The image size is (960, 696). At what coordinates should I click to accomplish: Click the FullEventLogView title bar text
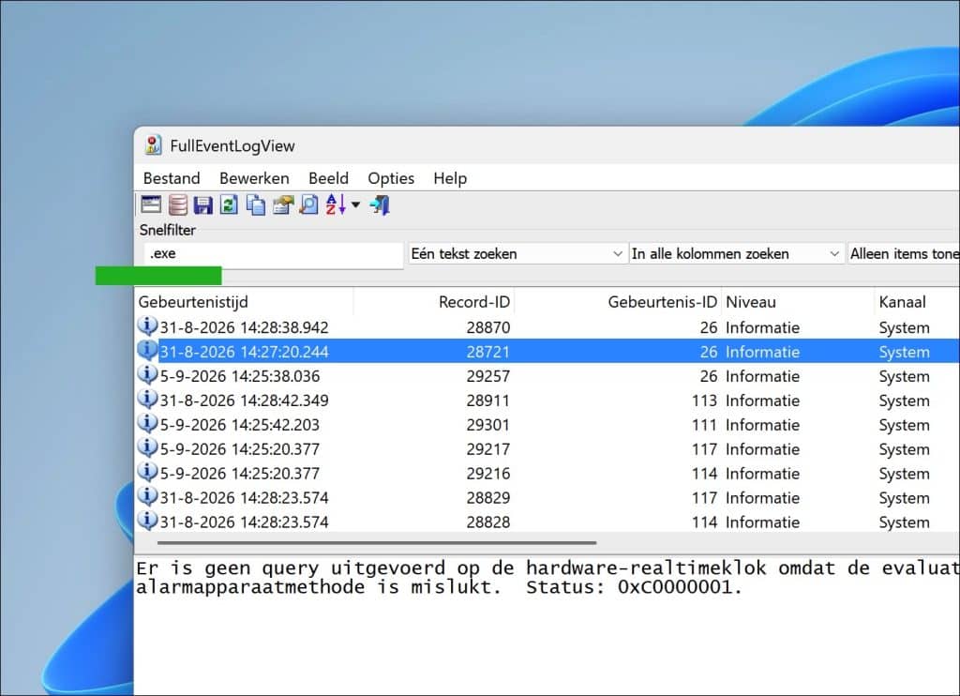pos(232,145)
